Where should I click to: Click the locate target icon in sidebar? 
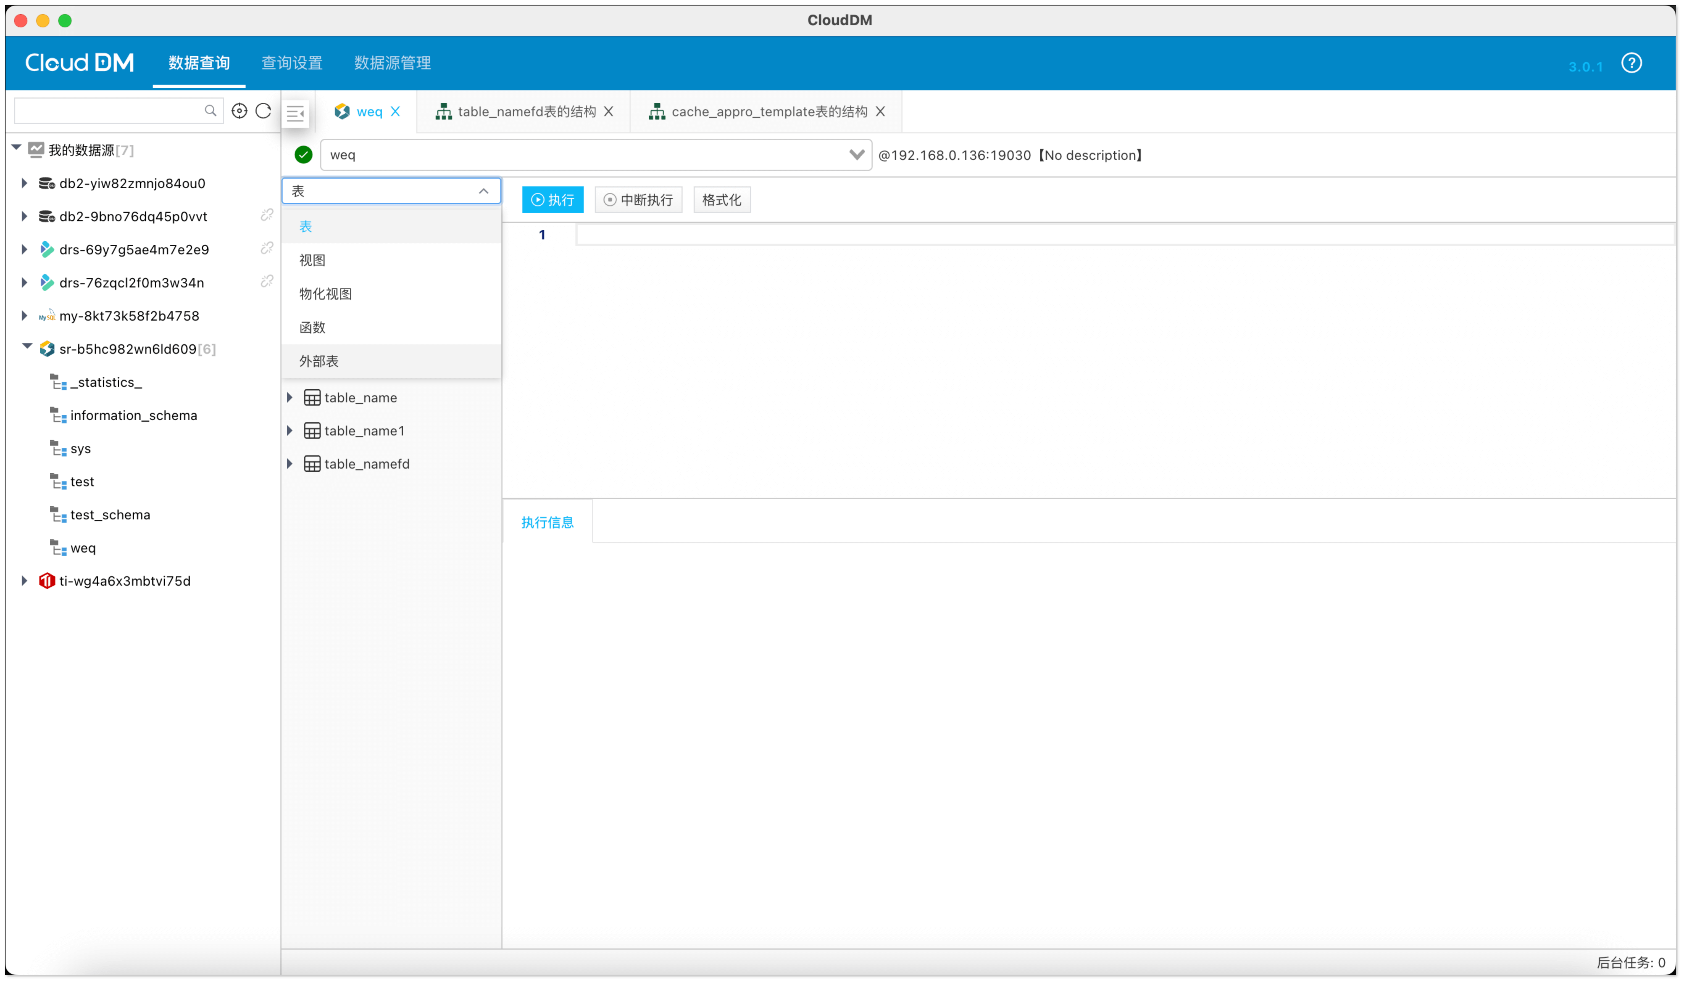coord(239,111)
